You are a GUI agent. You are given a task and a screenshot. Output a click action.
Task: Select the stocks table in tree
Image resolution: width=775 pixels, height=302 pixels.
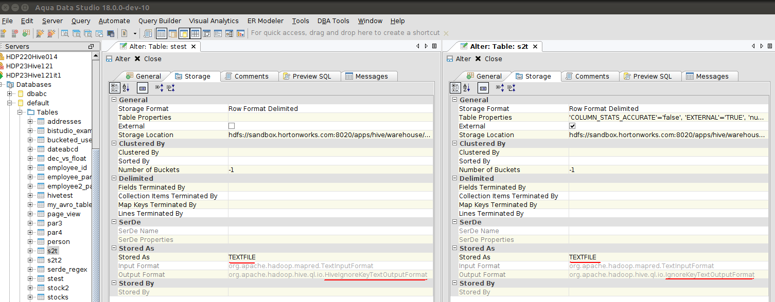click(58, 297)
